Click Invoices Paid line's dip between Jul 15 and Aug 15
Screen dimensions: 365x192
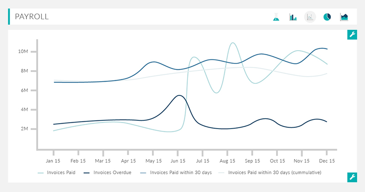tap(216, 93)
